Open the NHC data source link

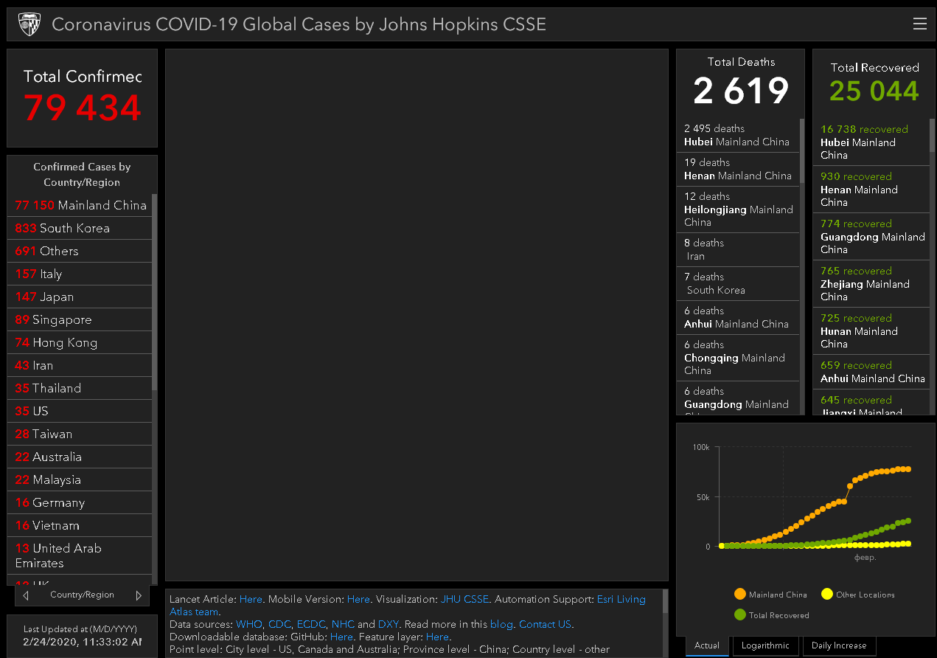(343, 624)
